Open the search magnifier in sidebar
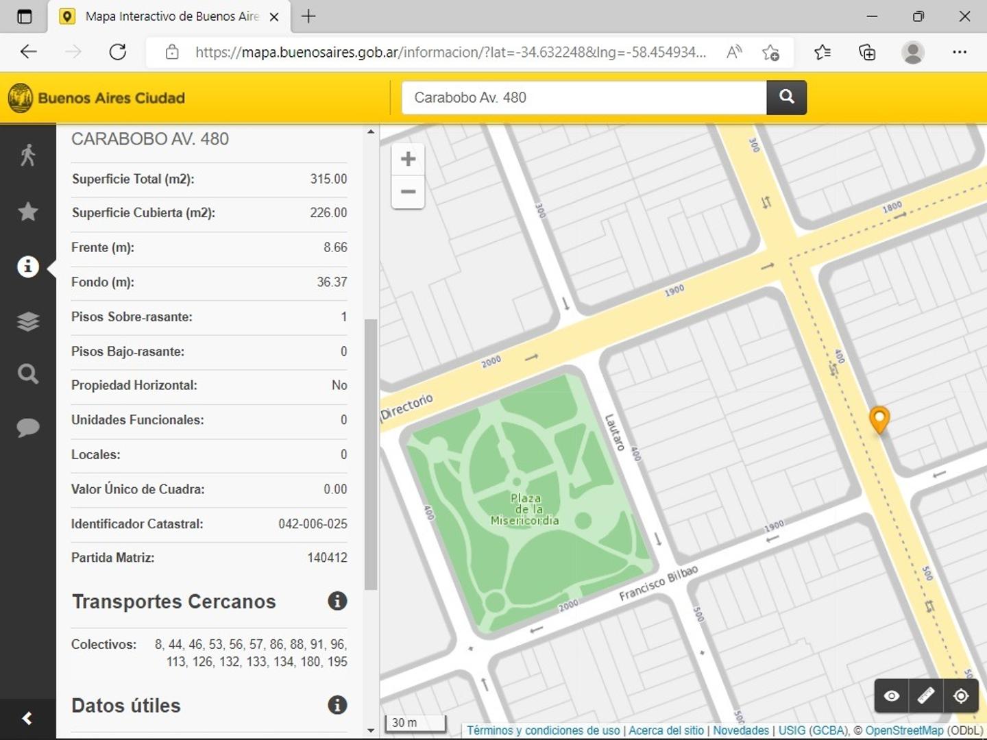987x740 pixels. click(27, 374)
